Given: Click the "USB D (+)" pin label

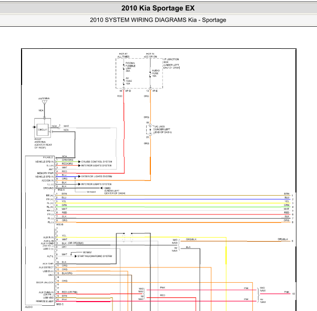Looking at the screenshot, I should [48, 272].
